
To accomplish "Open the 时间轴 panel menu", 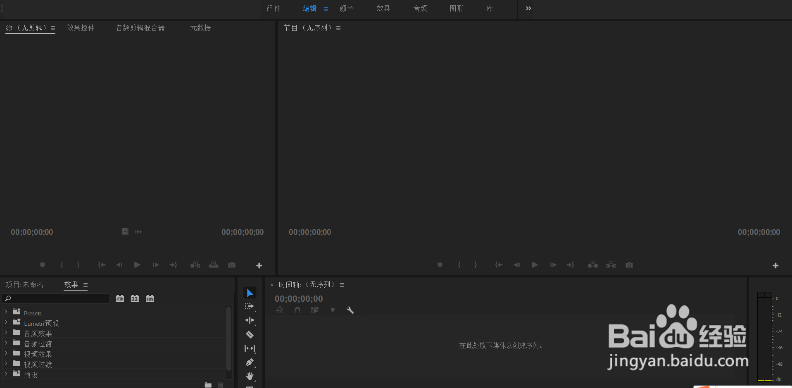I will pyautogui.click(x=342, y=284).
